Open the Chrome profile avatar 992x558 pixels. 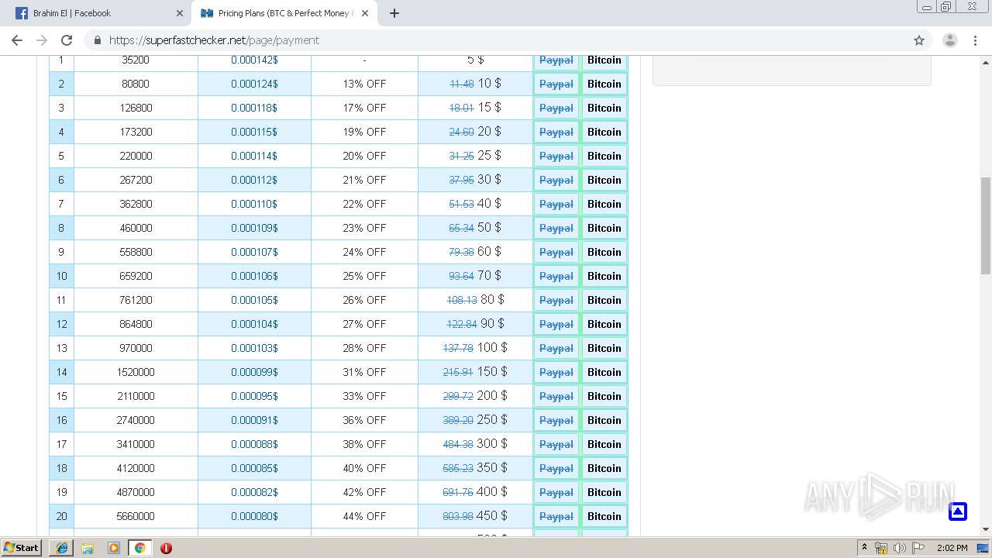pos(949,40)
